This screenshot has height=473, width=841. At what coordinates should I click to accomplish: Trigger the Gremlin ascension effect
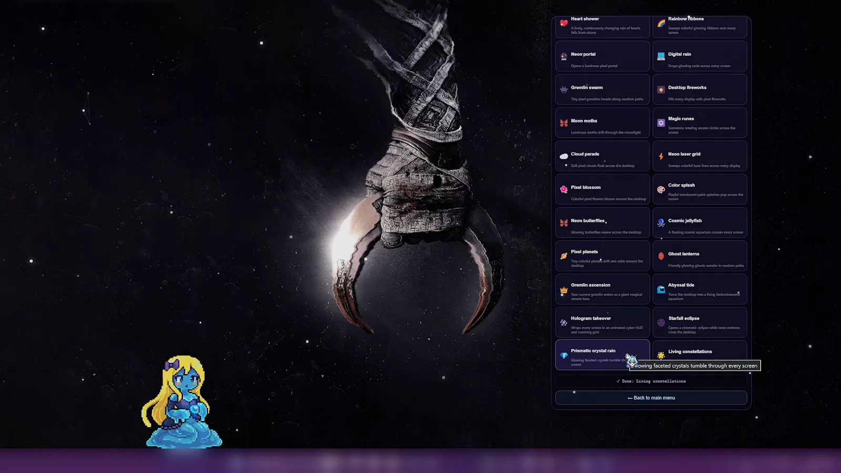pos(602,289)
